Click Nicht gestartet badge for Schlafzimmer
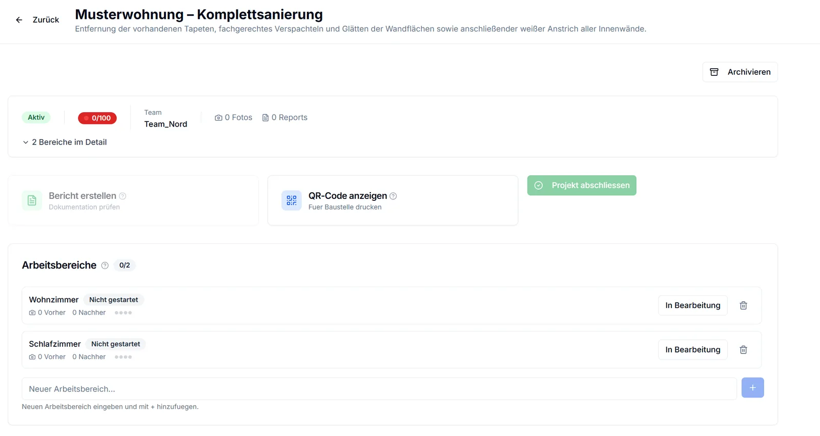The image size is (820, 436). (116, 344)
